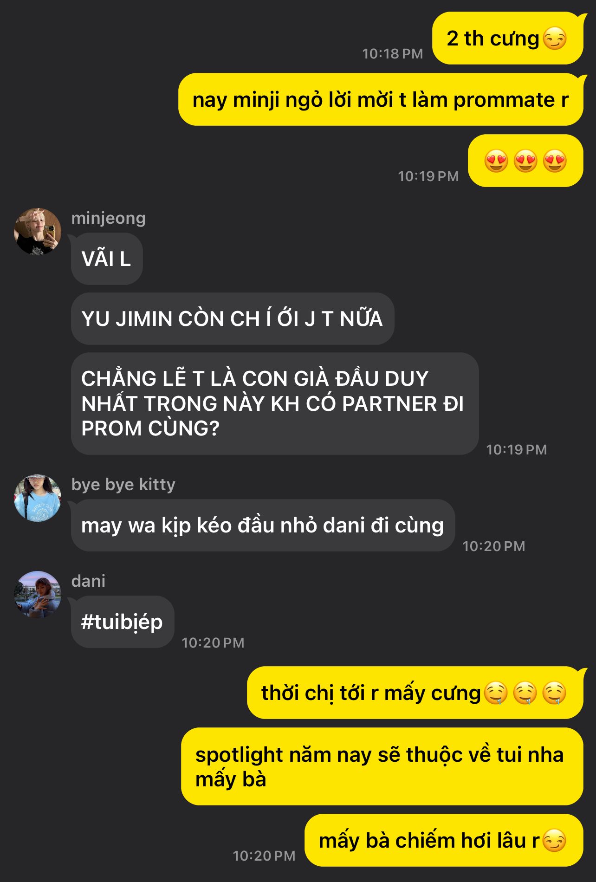596x882 pixels.
Task: Tap bye bye kitty's avatar
Action: tap(38, 498)
